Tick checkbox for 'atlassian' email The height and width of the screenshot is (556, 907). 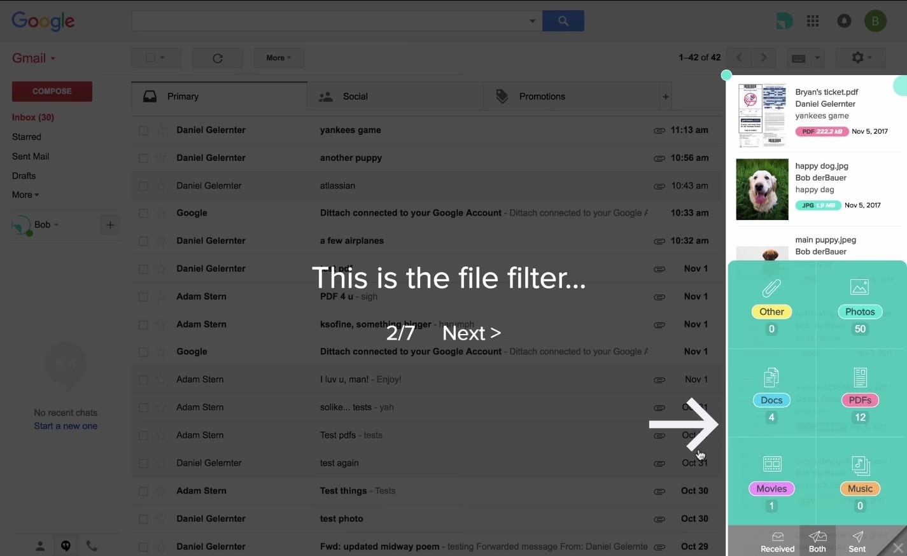[x=143, y=186]
